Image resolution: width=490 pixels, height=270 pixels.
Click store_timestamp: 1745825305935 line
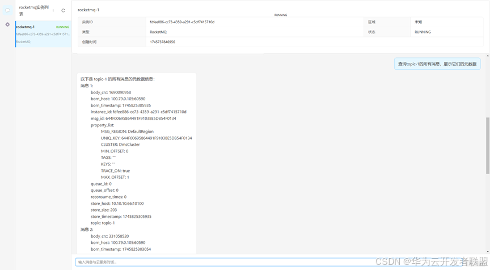(121, 217)
